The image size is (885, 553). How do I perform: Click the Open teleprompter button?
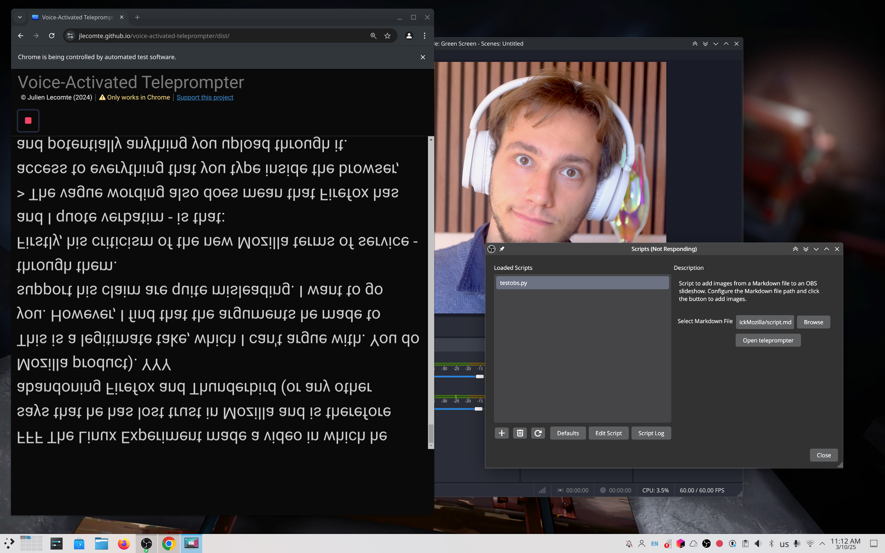[768, 340]
